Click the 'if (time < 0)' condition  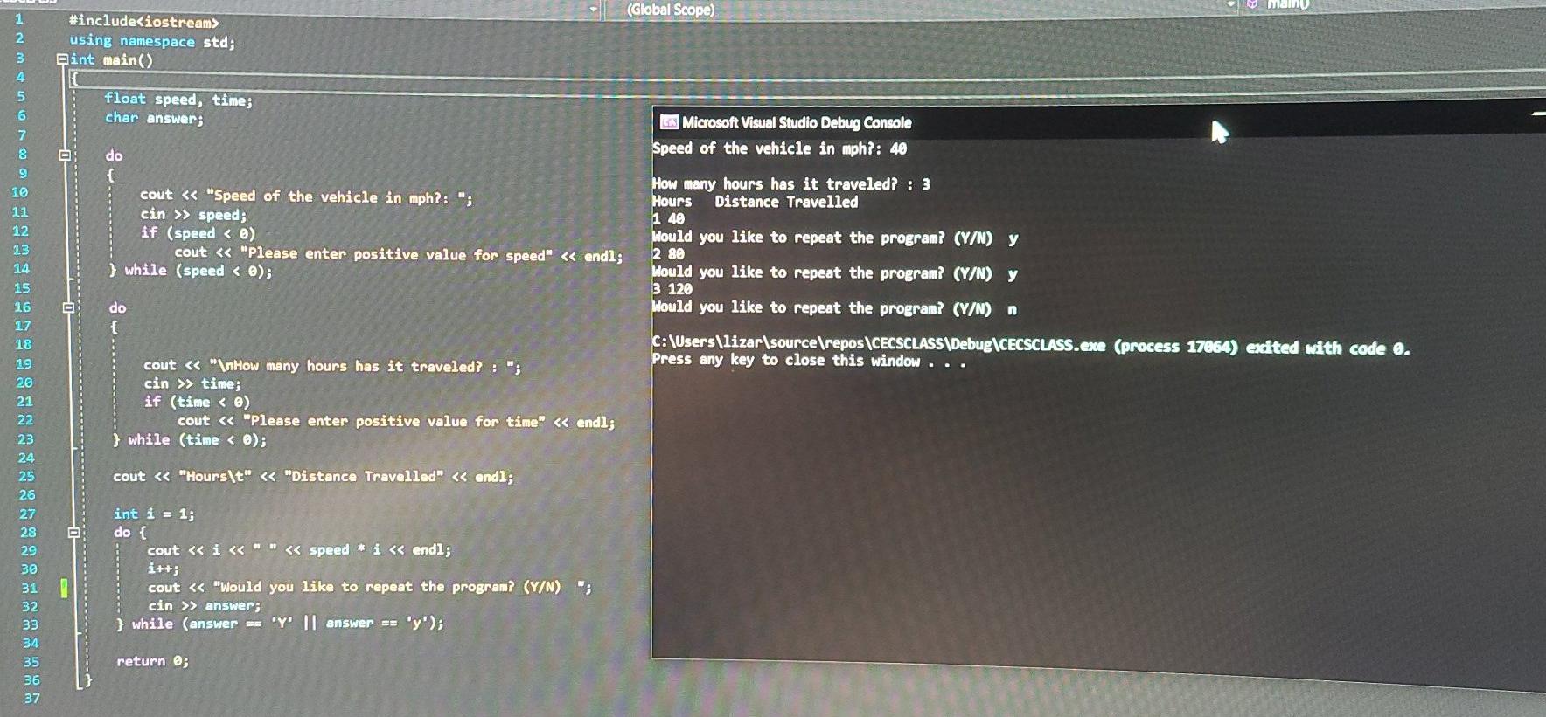pyautogui.click(x=197, y=402)
